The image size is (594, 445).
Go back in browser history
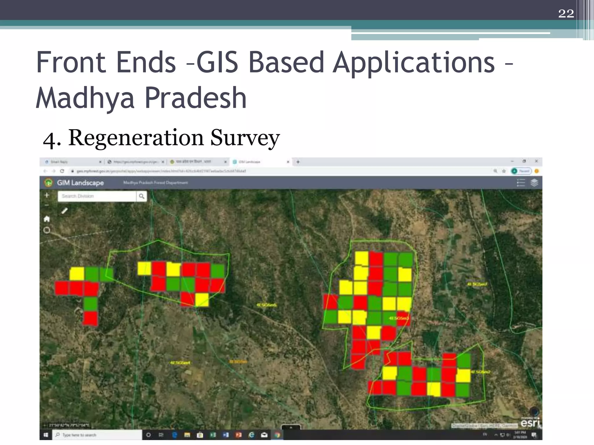click(45, 171)
